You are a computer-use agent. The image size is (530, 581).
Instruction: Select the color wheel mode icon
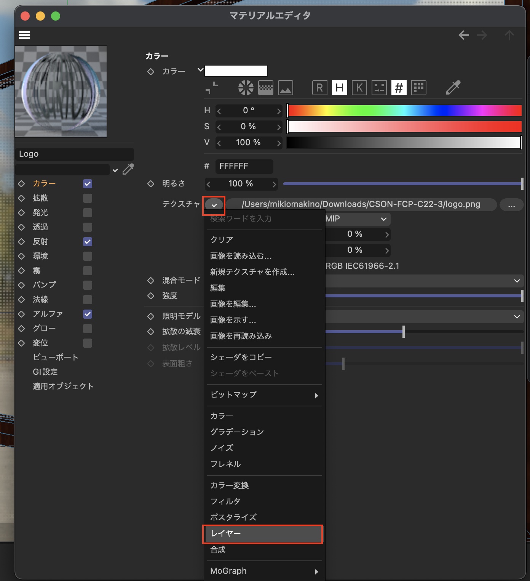click(x=246, y=88)
